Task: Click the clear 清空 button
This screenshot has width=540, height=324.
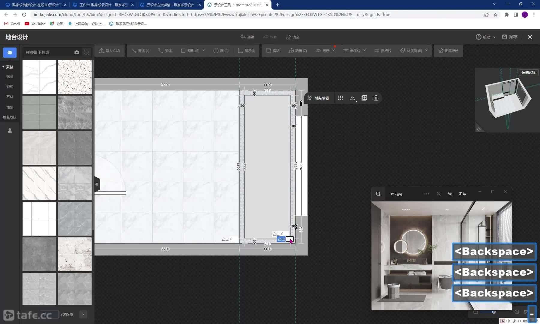Action: pos(292,37)
